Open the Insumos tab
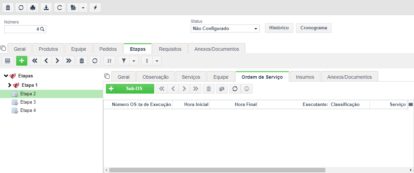The height and width of the screenshot is (173, 414). (305, 77)
